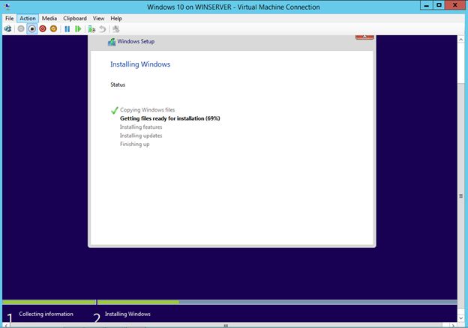Open the Media menu
The width and height of the screenshot is (468, 328).
[x=49, y=19]
